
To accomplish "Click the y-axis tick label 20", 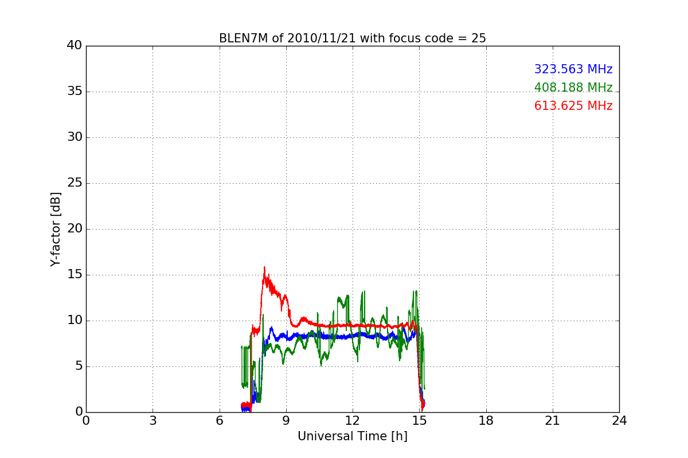I will point(75,229).
